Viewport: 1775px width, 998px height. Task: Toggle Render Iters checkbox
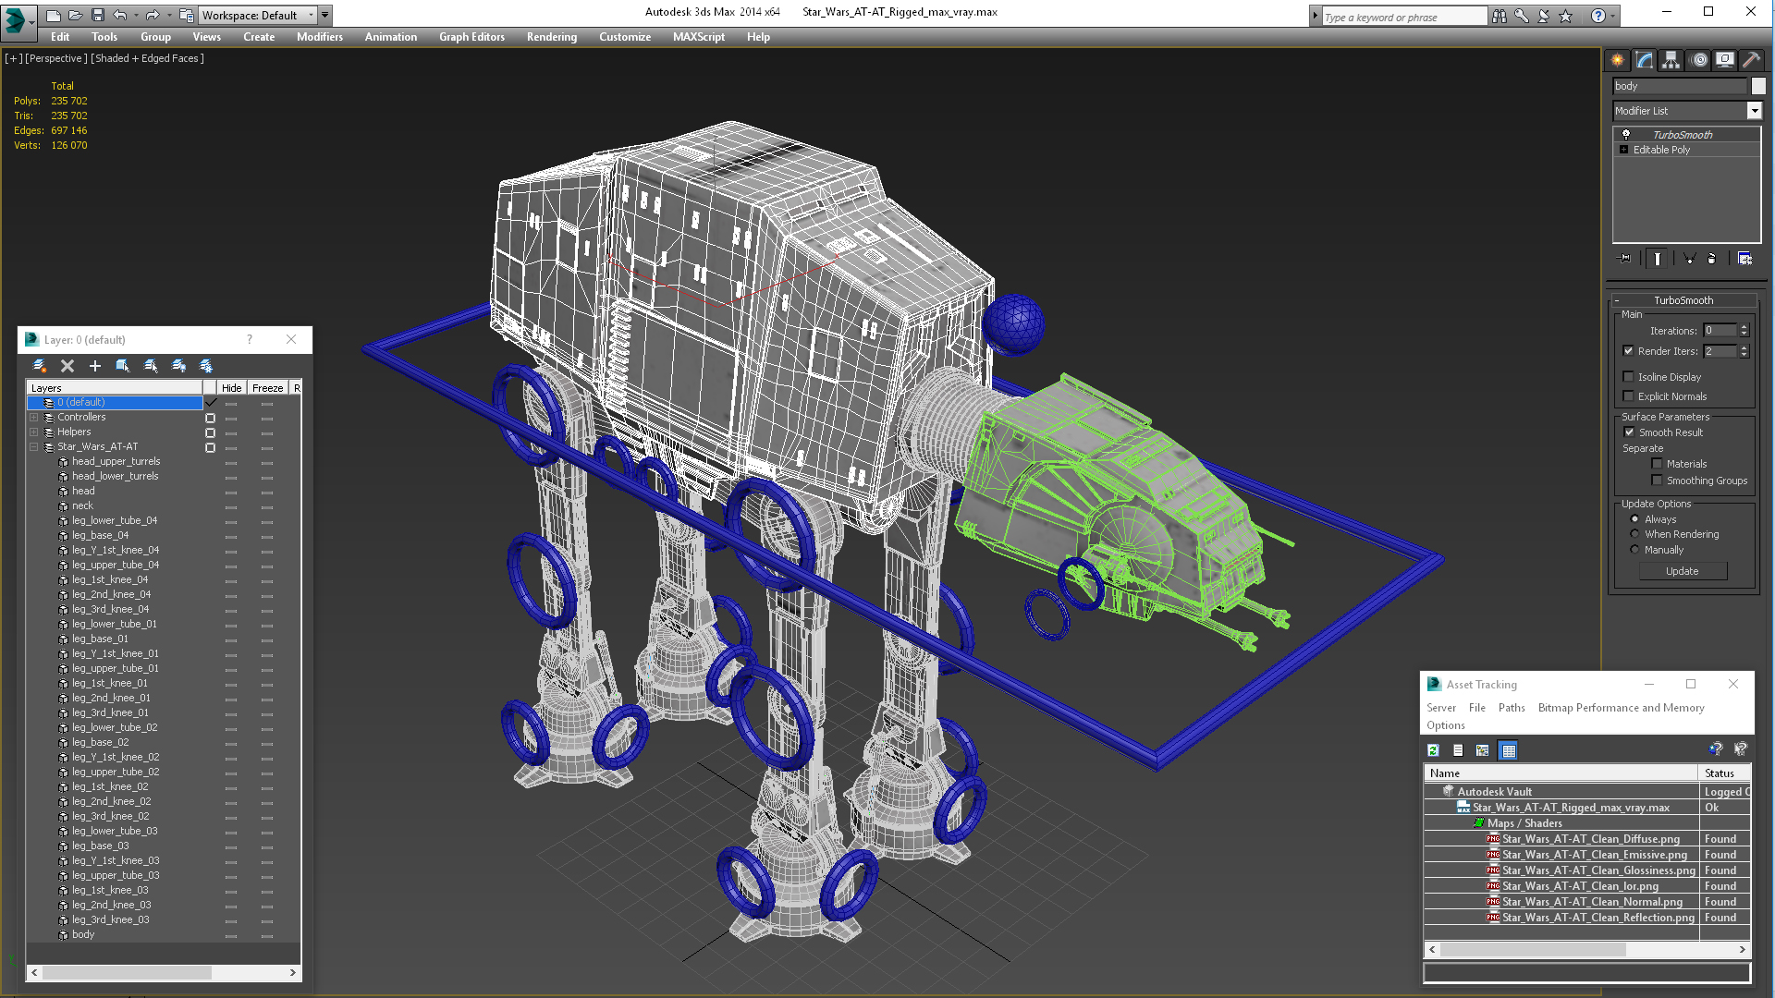(1629, 351)
